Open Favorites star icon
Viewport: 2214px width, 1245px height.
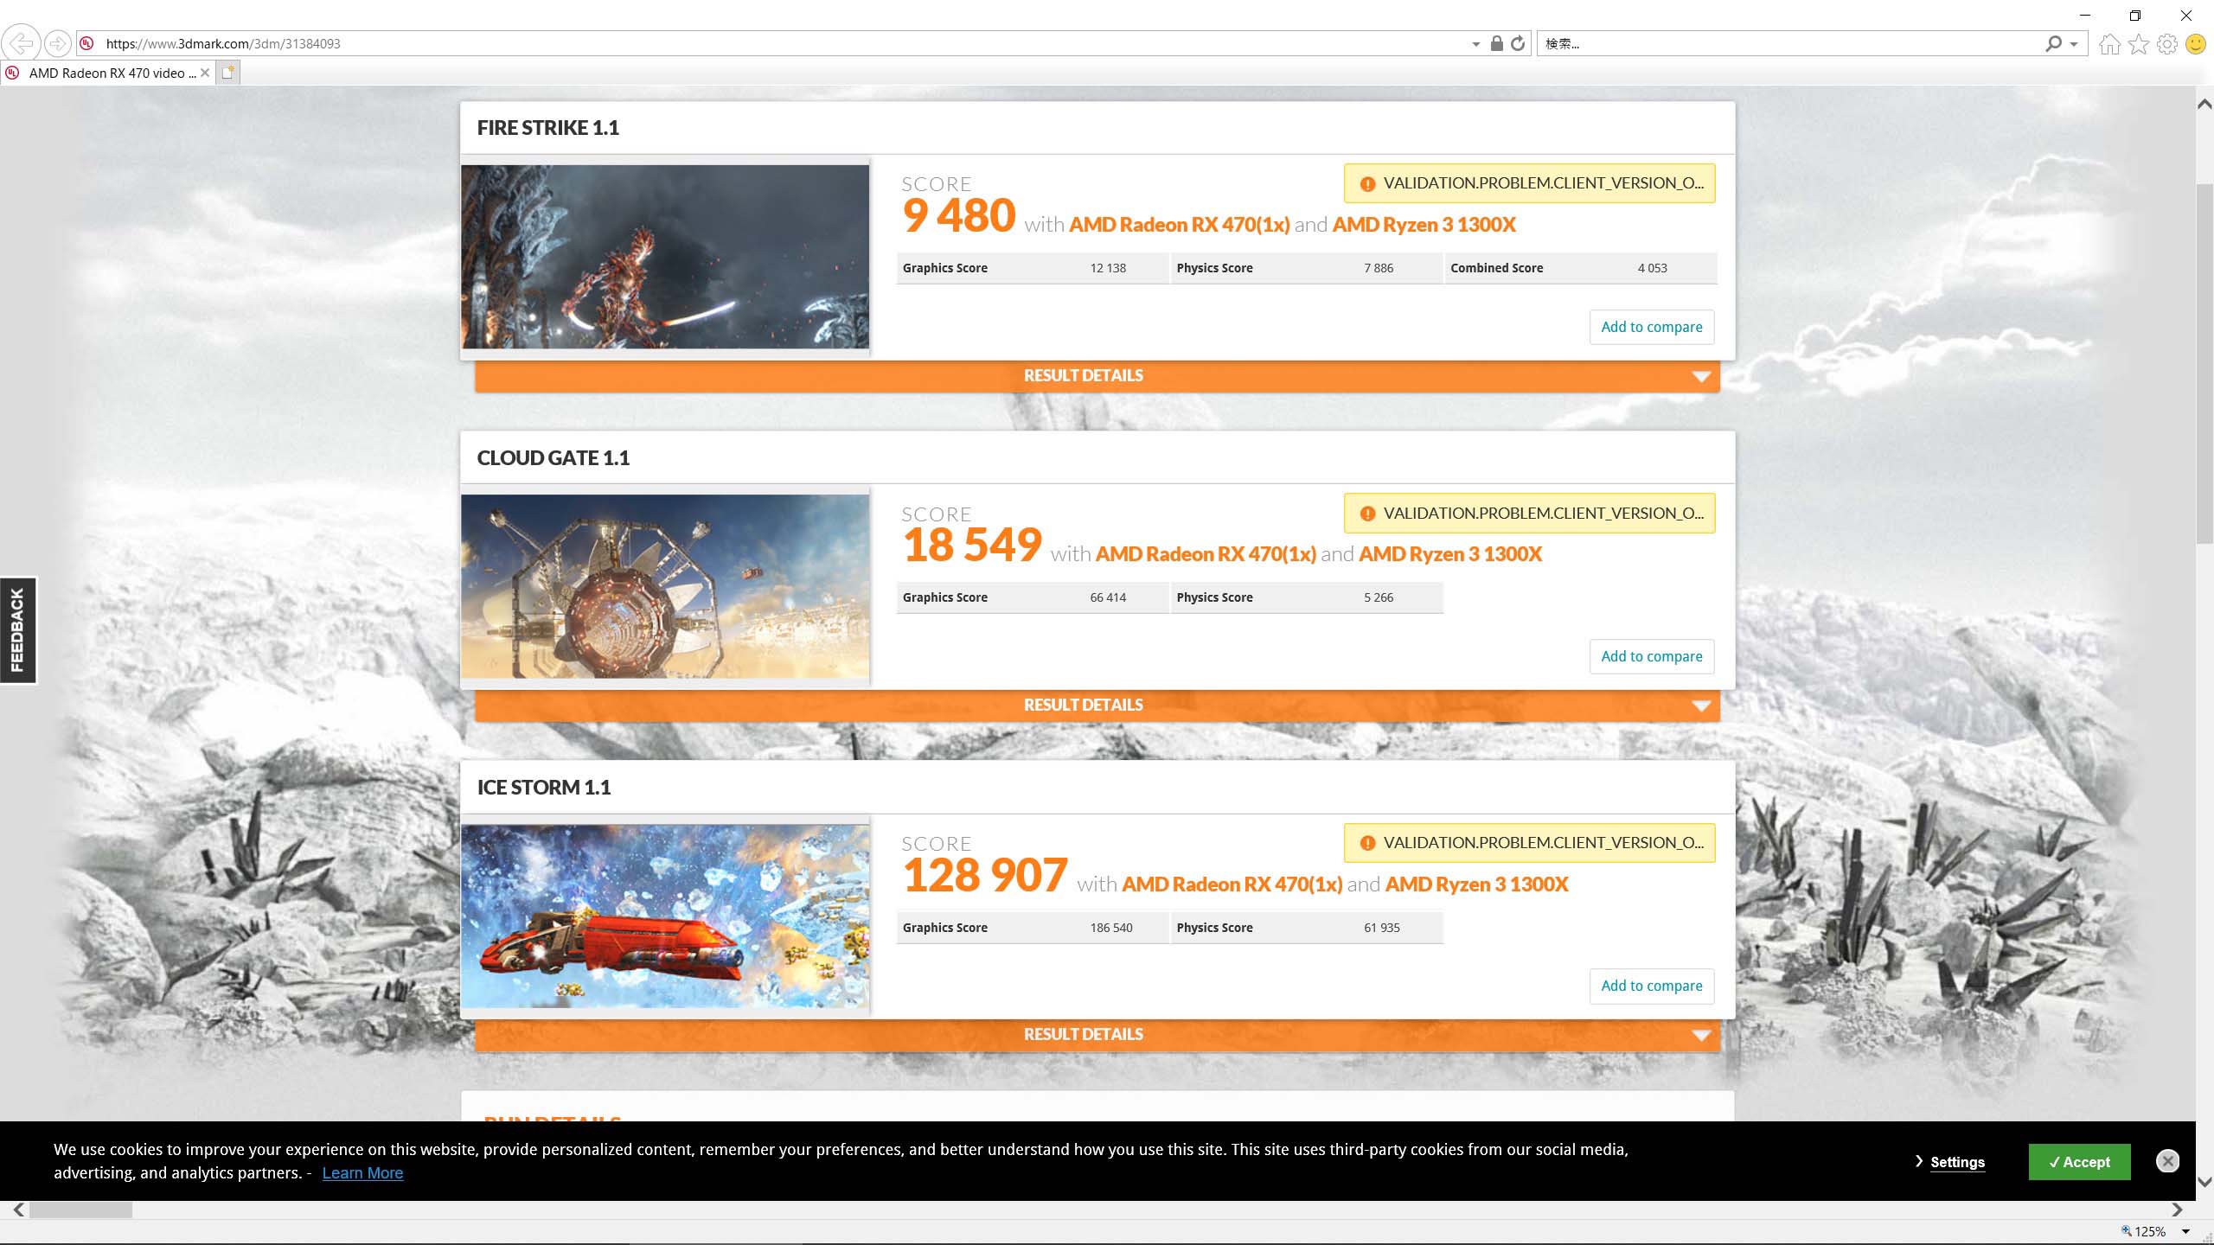point(2139,43)
